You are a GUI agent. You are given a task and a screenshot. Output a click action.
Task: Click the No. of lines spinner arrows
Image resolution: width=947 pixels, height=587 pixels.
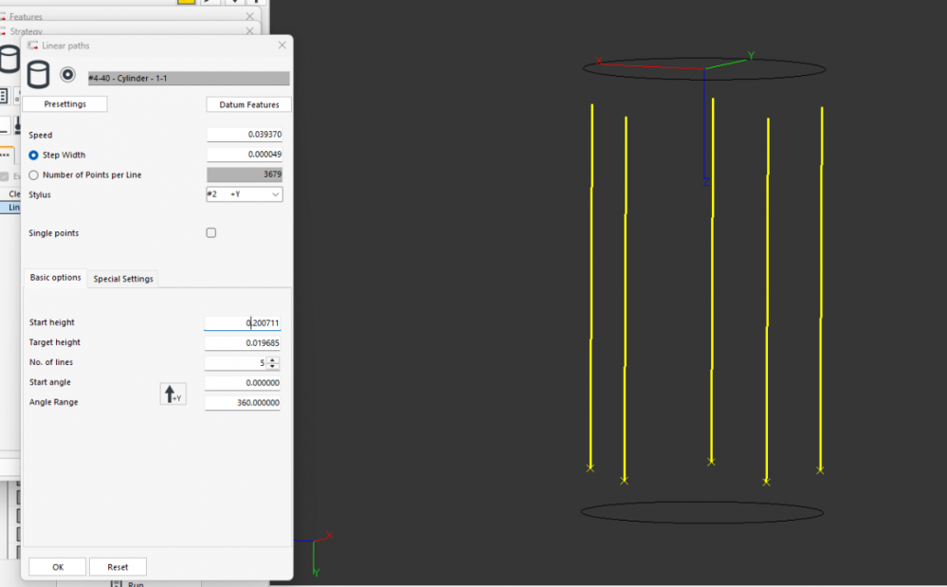coord(272,363)
